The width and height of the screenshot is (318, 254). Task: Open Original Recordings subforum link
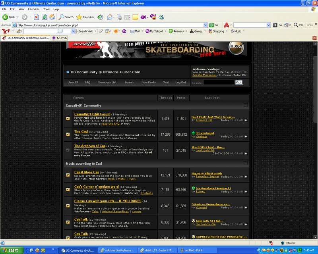click(115, 212)
